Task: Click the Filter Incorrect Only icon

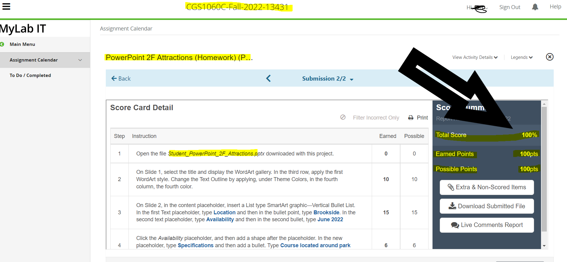Action: 343,117
